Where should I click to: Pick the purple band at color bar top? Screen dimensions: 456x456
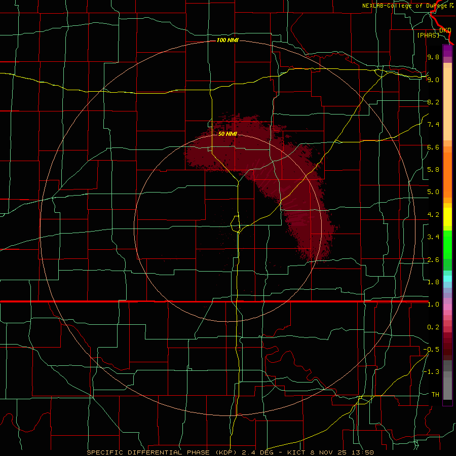click(x=447, y=51)
